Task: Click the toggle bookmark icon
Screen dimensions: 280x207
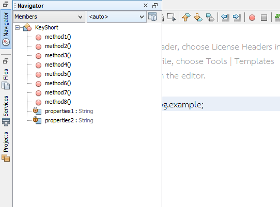Action: click(x=210, y=18)
